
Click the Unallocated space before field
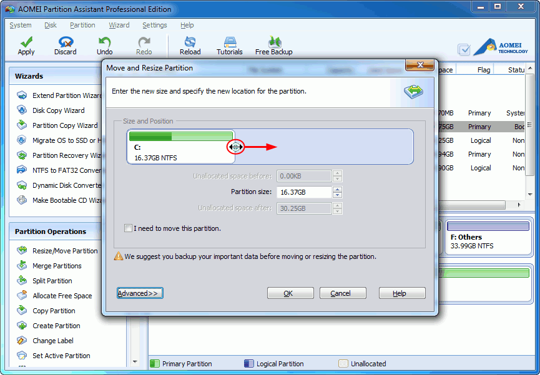304,176
